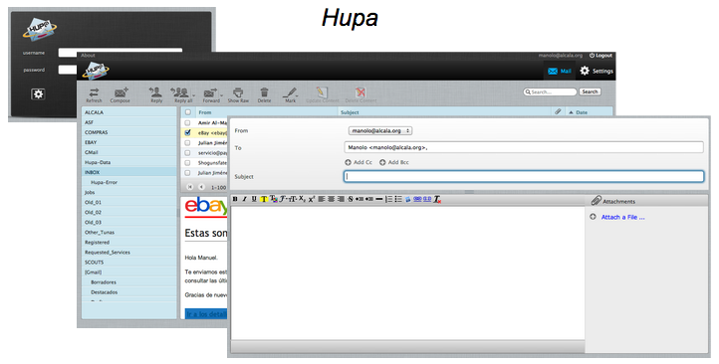
Task: Insert image in the editor
Action: pyautogui.click(x=407, y=199)
